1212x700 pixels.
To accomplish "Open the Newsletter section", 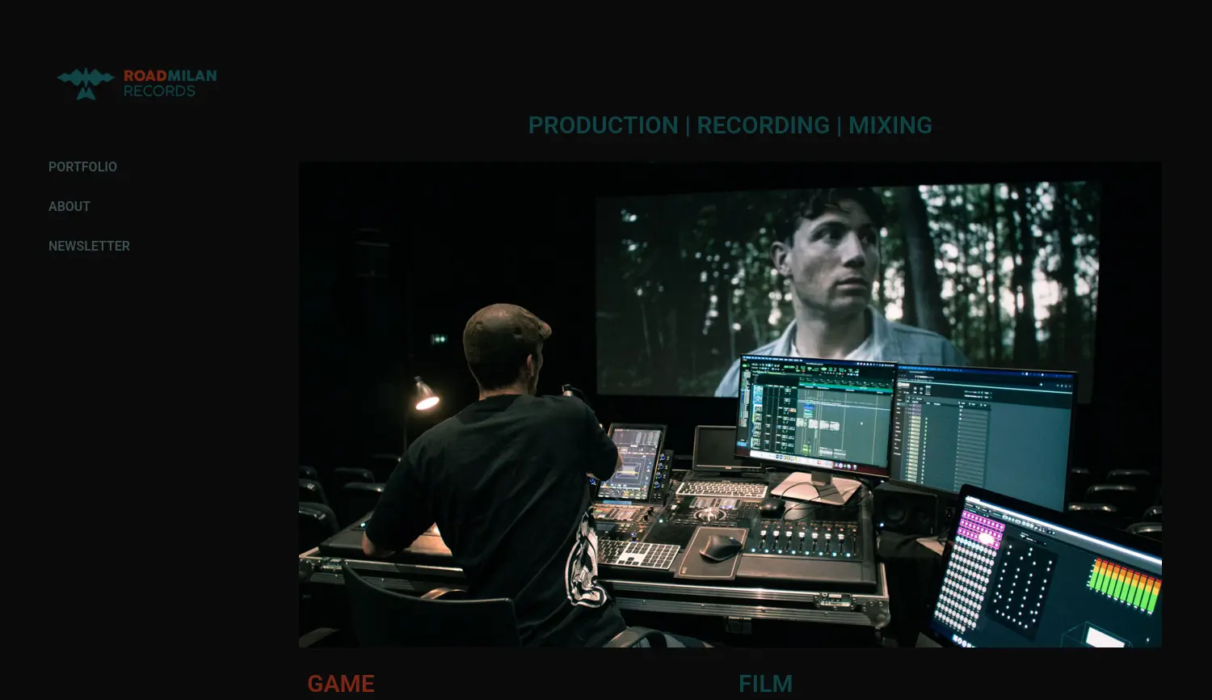I will [x=89, y=246].
